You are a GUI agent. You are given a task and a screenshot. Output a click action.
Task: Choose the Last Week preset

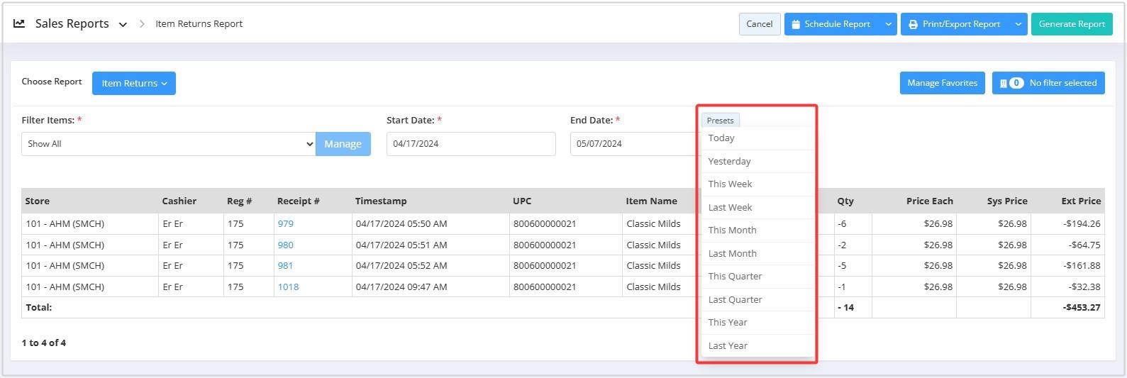[730, 207]
